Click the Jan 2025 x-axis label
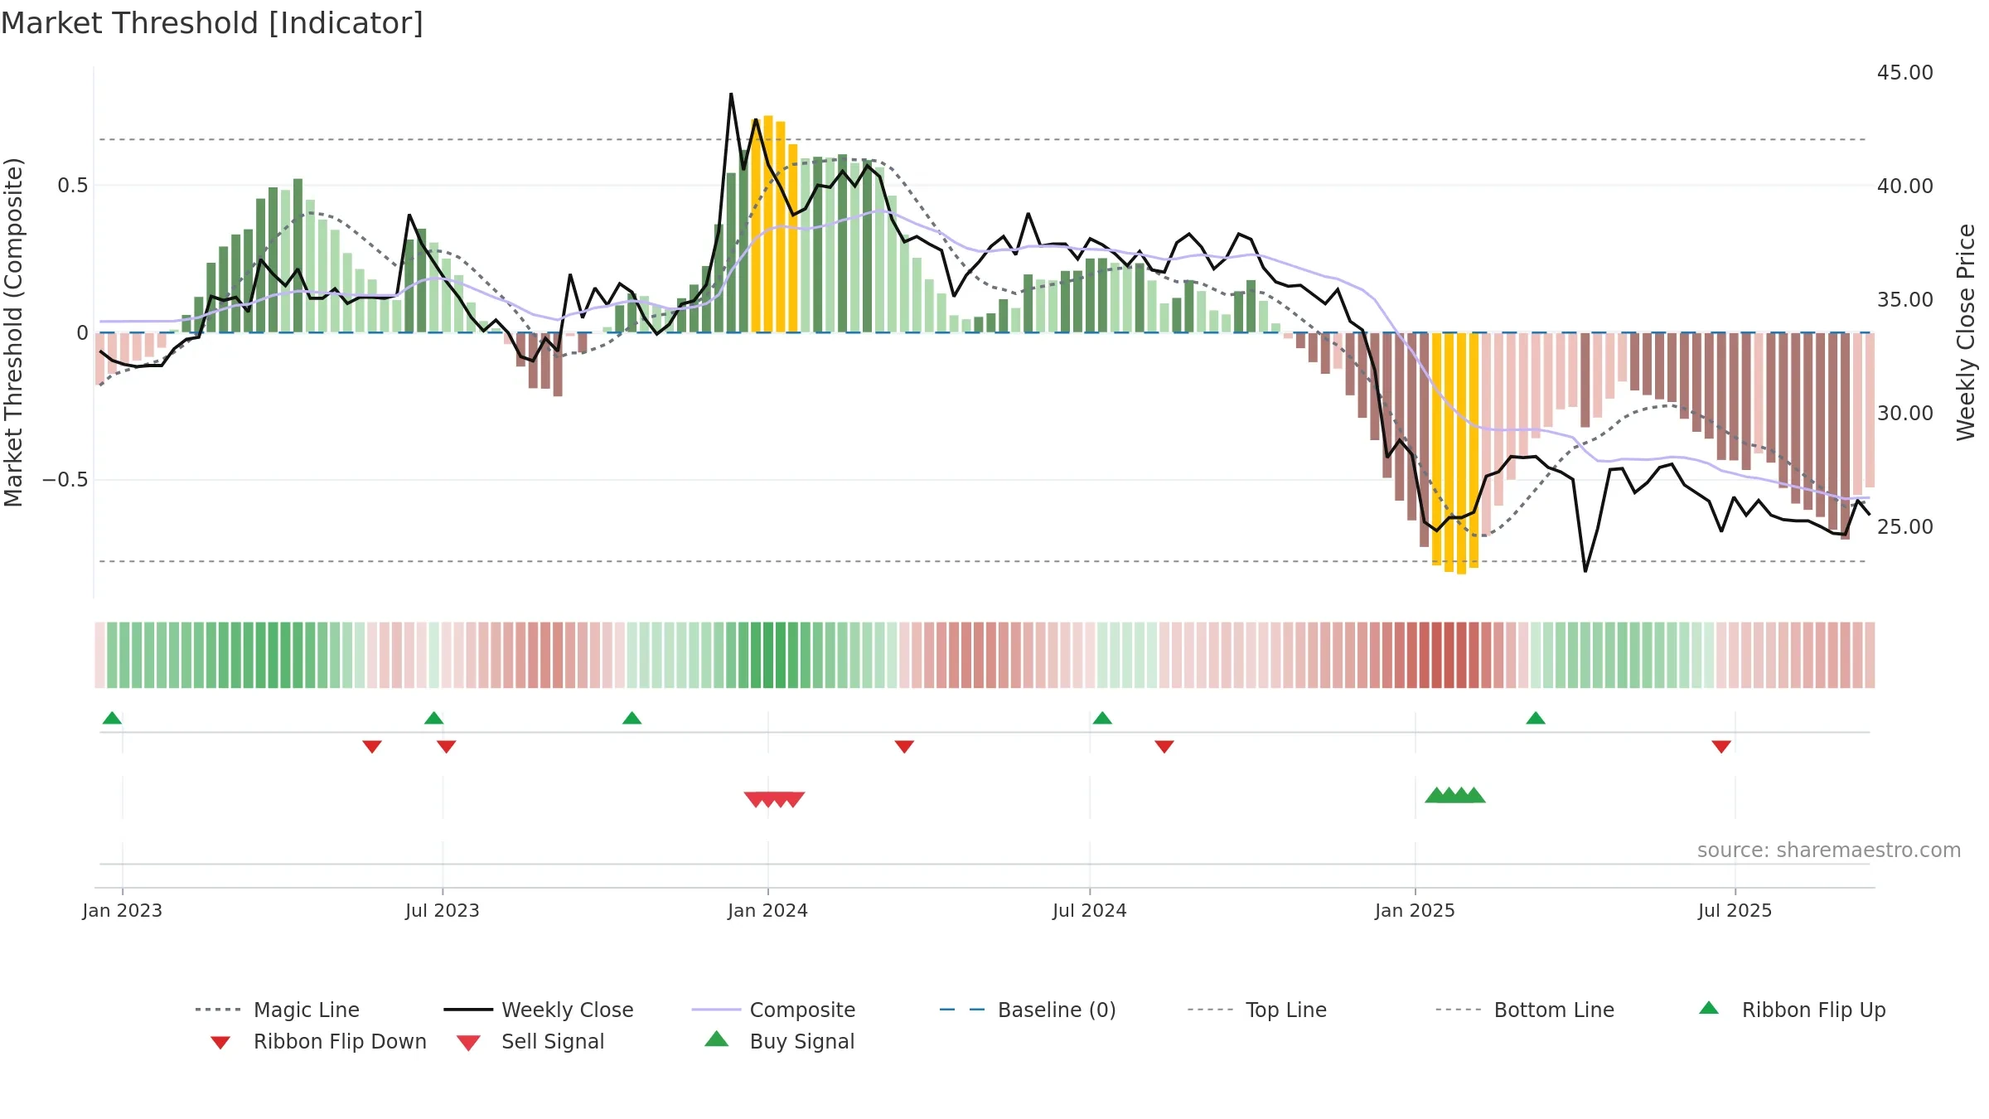This screenshot has height=1119, width=1989. click(1416, 911)
